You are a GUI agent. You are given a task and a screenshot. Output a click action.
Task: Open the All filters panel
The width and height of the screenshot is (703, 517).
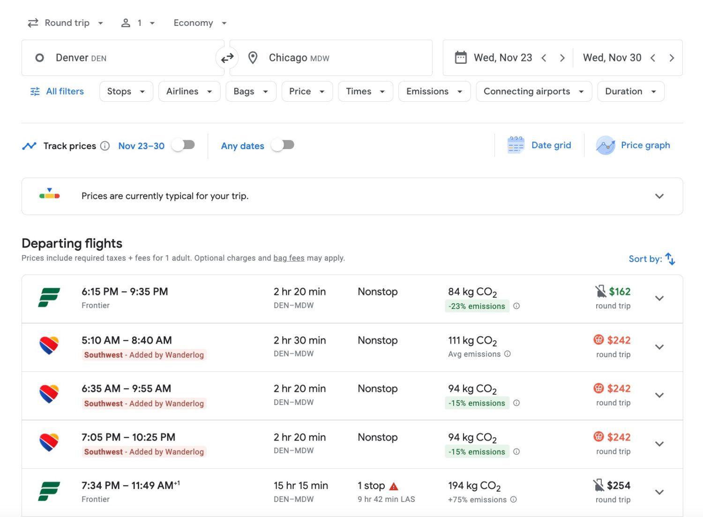56,91
